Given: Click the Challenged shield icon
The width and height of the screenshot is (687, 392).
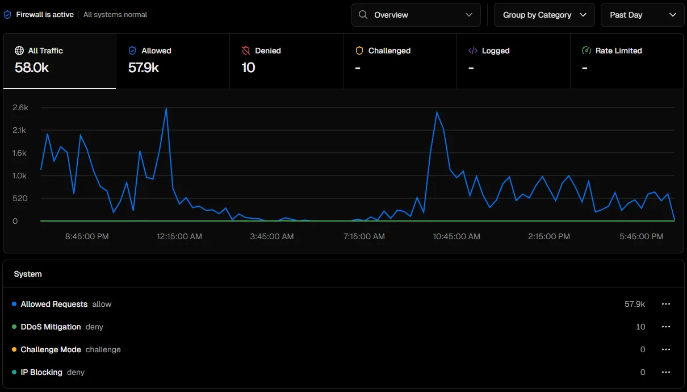Looking at the screenshot, I should 359,51.
